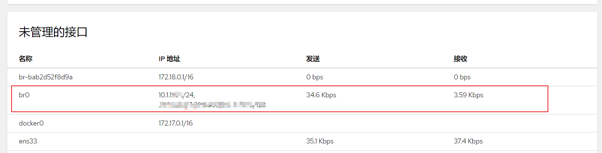This screenshot has width=602, height=153.
Task: Click the 接收 column header
Action: tap(460, 59)
